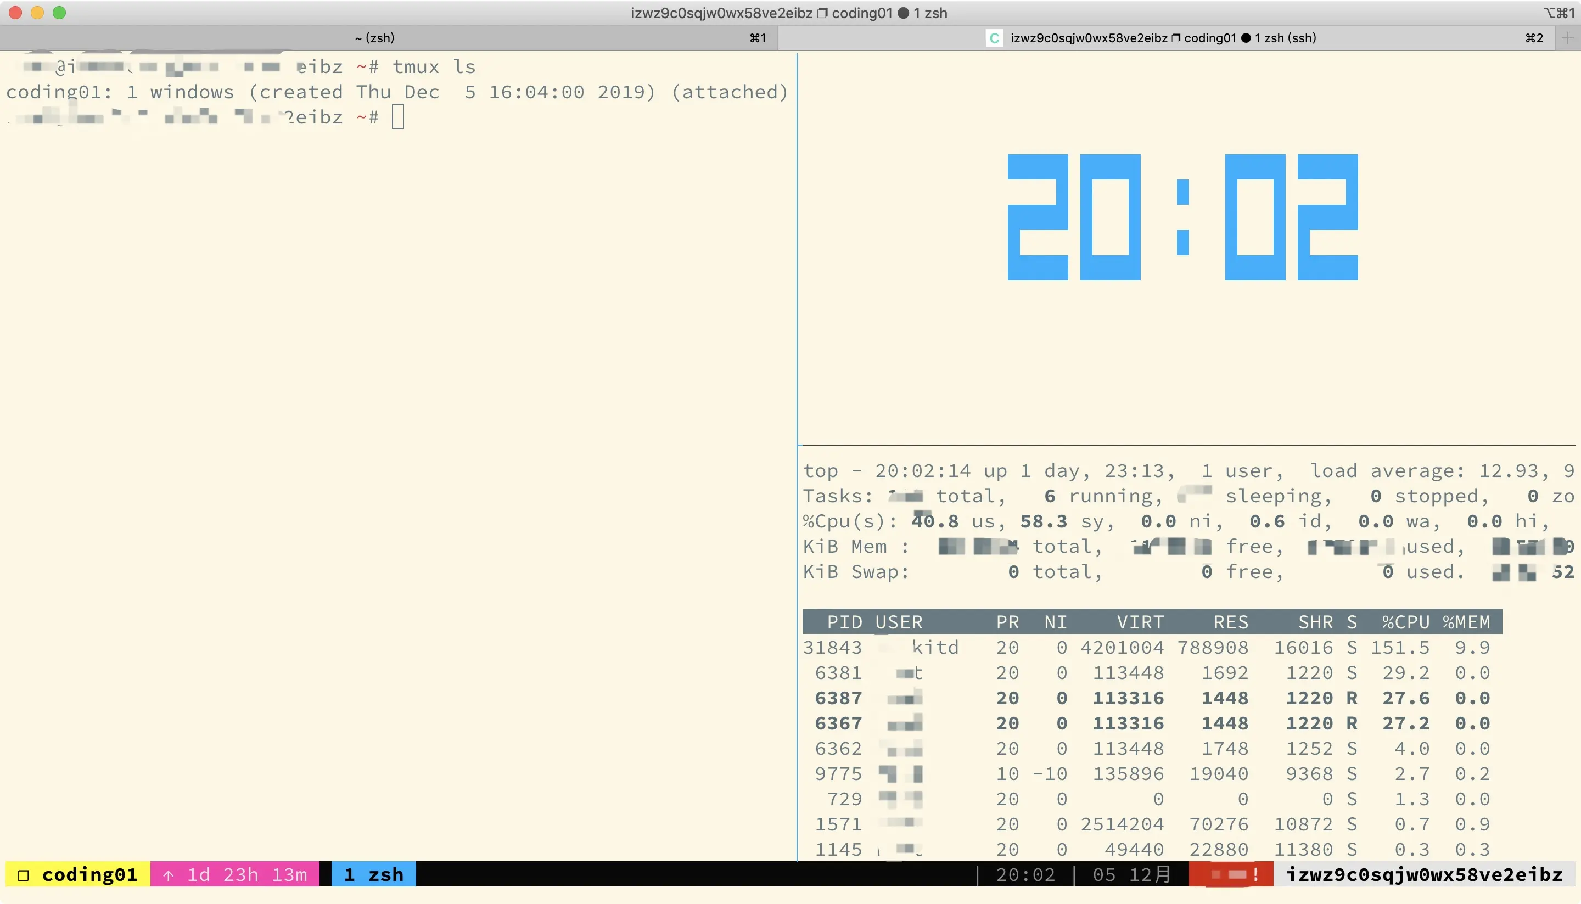Viewport: 1581px width, 904px height.
Task: Click the C icon on the ssh tab
Action: pos(994,38)
